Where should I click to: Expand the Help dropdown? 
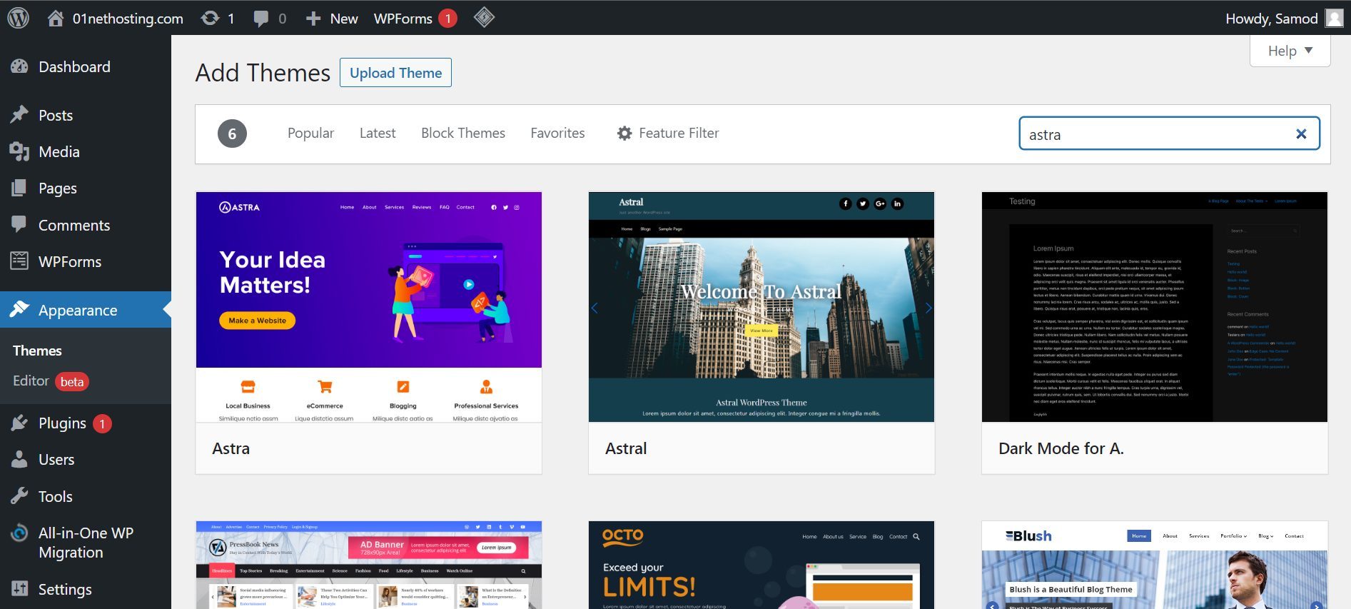tap(1290, 51)
